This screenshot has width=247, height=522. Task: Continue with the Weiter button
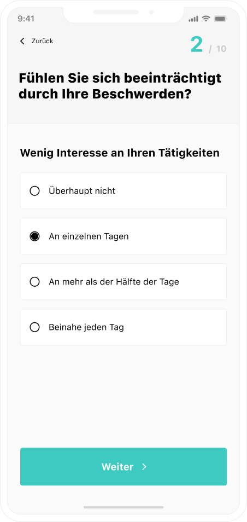point(123,466)
